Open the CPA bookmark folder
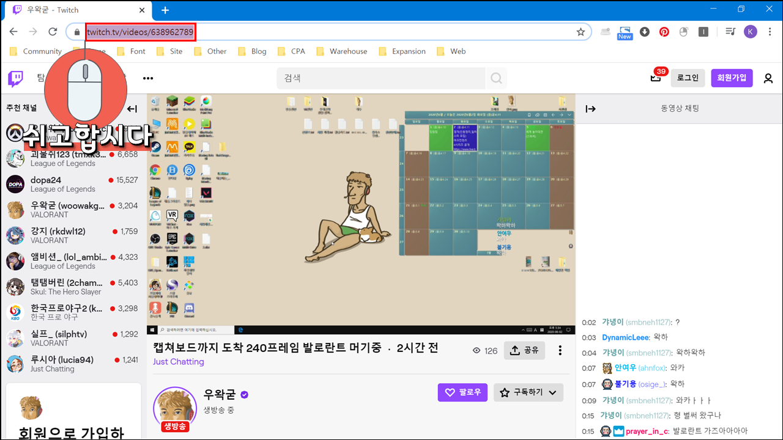The width and height of the screenshot is (783, 440). coord(291,51)
